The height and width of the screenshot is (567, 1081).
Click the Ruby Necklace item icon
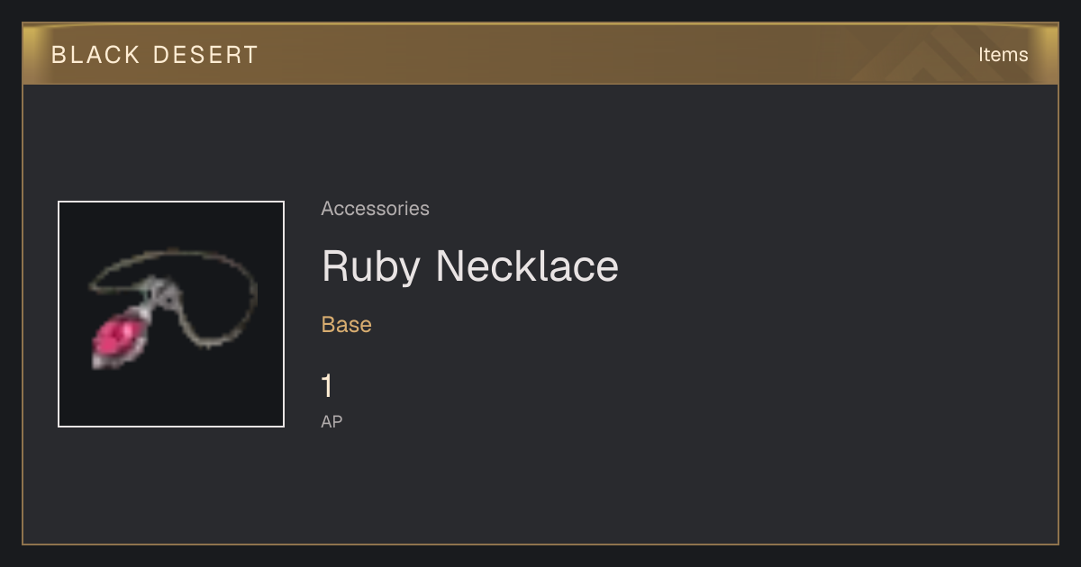point(171,314)
